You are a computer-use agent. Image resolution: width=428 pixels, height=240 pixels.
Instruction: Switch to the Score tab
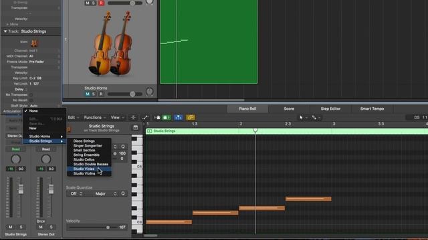[289, 109]
